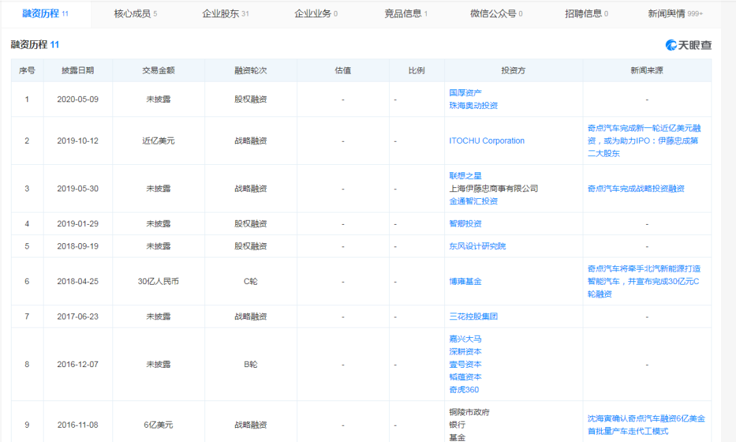This screenshot has width=736, height=442.
Task: Click the ITOCHU Corporation investor link
Action: [x=487, y=141]
